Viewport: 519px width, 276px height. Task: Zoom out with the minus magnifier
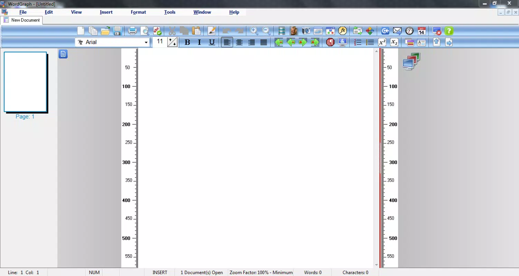[266, 31]
